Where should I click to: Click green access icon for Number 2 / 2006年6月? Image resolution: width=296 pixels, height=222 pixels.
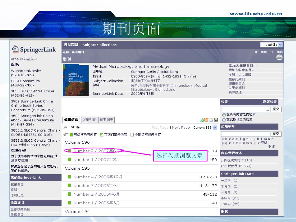tap(69, 194)
